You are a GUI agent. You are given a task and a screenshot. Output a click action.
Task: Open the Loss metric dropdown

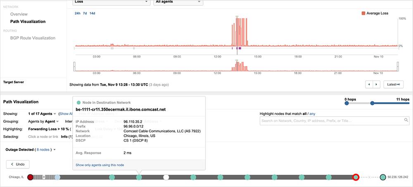click(111, 2)
